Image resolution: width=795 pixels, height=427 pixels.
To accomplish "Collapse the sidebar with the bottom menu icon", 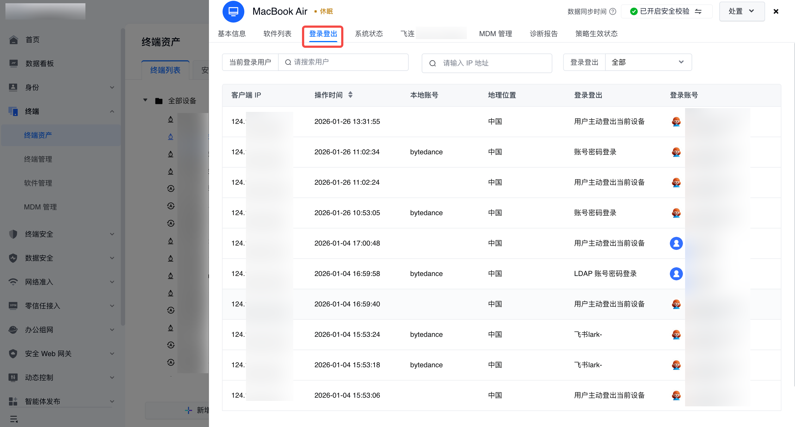I will [x=14, y=419].
